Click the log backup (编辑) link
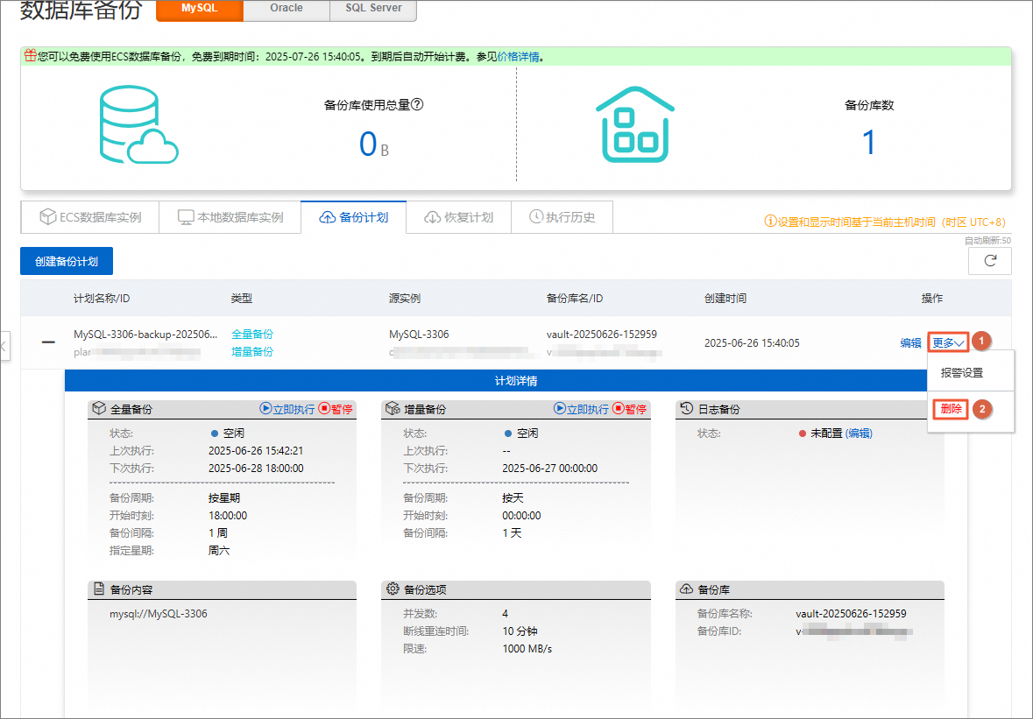 pos(859,434)
